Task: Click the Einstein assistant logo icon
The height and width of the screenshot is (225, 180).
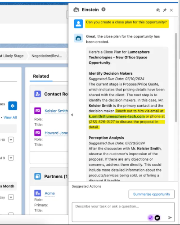Action: click(76, 10)
